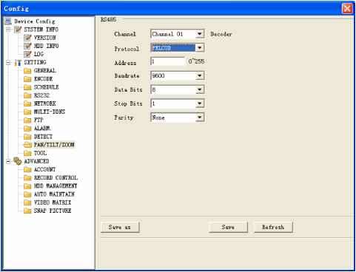Open the Stop Bits dropdown
Image resolution: width=356 pixels, height=272 pixels.
pyautogui.click(x=200, y=103)
